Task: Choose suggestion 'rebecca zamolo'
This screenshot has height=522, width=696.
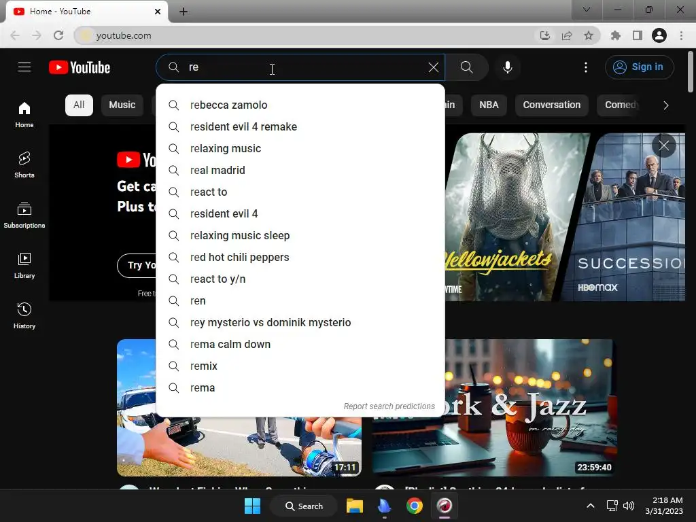Action: [x=300, y=105]
